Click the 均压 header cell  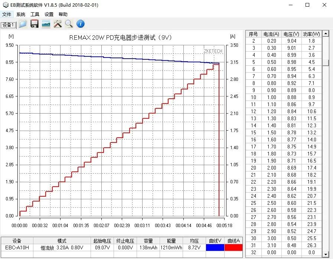point(194,241)
